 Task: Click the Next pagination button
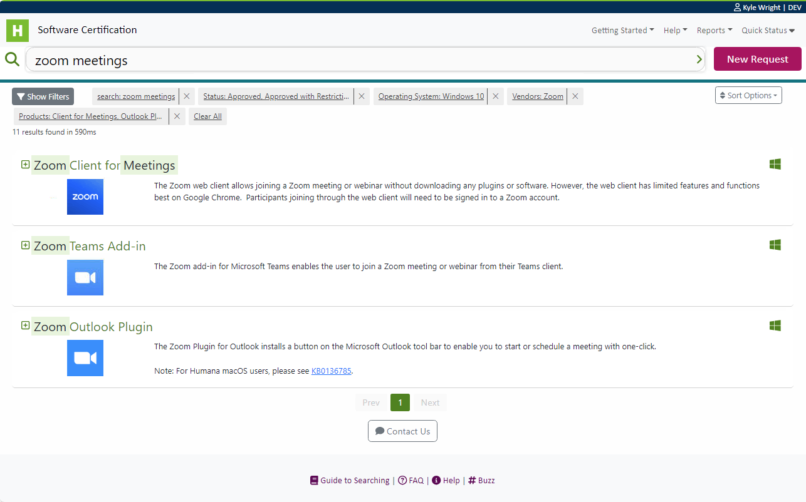tap(430, 402)
